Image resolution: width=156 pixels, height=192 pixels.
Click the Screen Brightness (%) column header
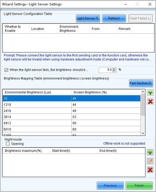pyautogui.click(x=106, y=92)
